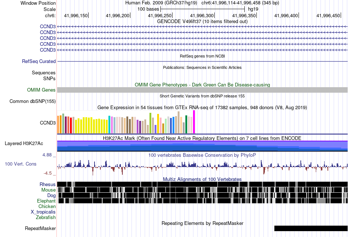
Task: Click the 100 bases scale bar
Action: 203,9
